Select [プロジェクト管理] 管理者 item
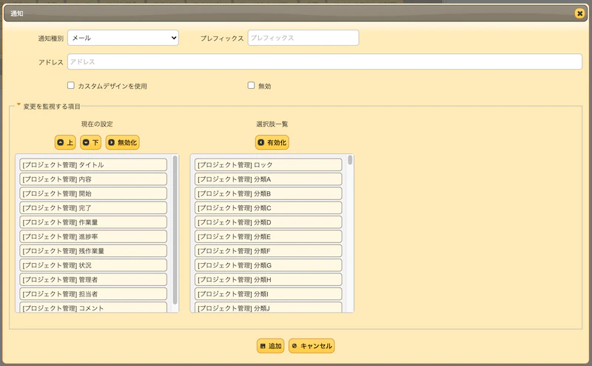Viewport: 592px width, 366px height. click(93, 280)
